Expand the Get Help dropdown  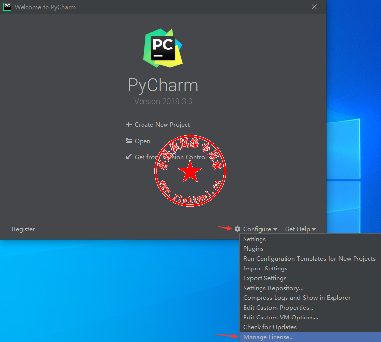coord(300,229)
